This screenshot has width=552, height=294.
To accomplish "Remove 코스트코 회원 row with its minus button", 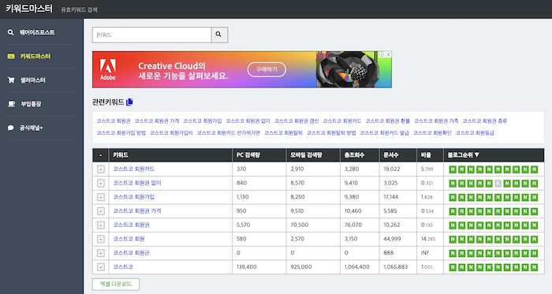I will coord(101,239).
